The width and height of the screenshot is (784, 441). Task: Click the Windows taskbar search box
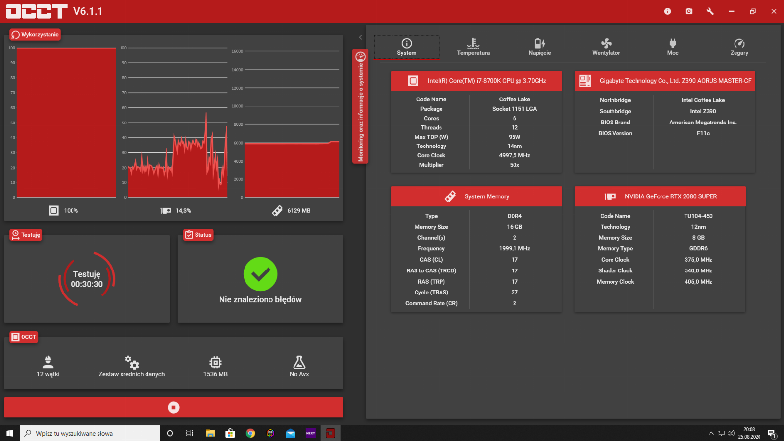(x=90, y=433)
